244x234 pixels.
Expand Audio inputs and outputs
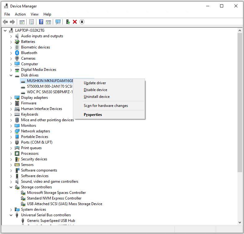click(x=11, y=36)
